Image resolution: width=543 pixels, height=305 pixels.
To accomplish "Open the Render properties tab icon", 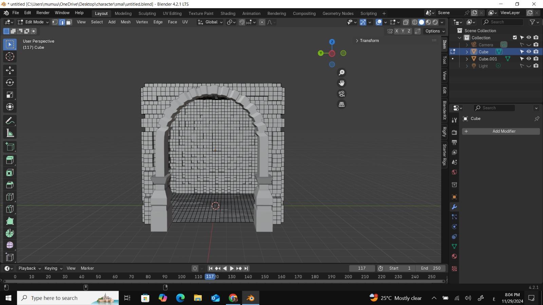I will [454, 132].
